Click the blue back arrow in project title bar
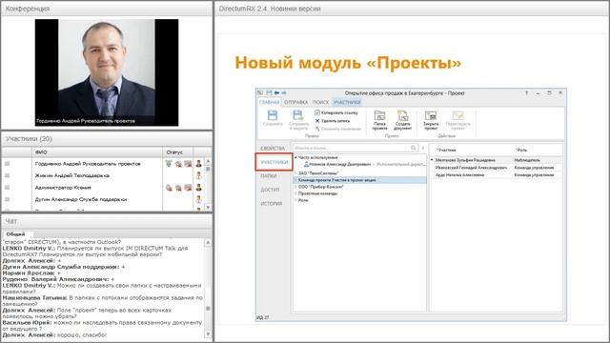The width and height of the screenshot is (610, 343). (276, 93)
